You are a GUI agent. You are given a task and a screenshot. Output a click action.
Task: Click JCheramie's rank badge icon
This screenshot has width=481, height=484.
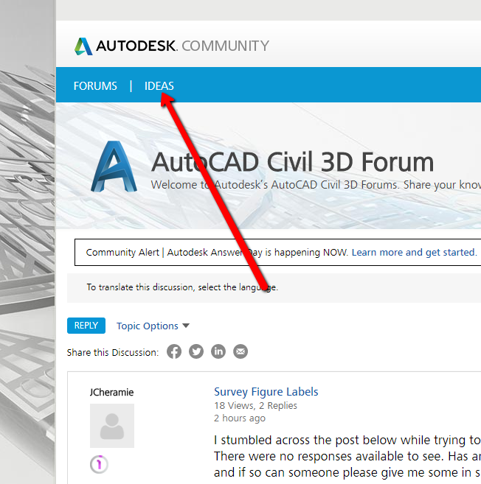[99, 464]
